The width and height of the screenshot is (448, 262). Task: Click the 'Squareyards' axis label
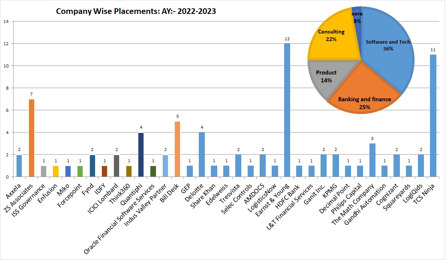click(397, 197)
